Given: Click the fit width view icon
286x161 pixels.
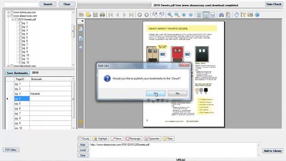Looking at the screenshot, I should click(x=213, y=15).
